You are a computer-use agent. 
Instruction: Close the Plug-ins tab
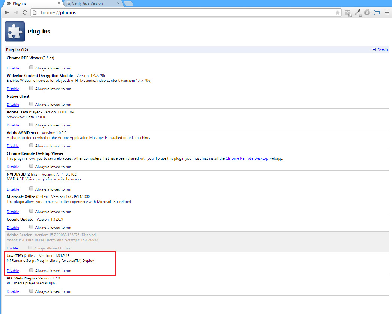[59, 3]
